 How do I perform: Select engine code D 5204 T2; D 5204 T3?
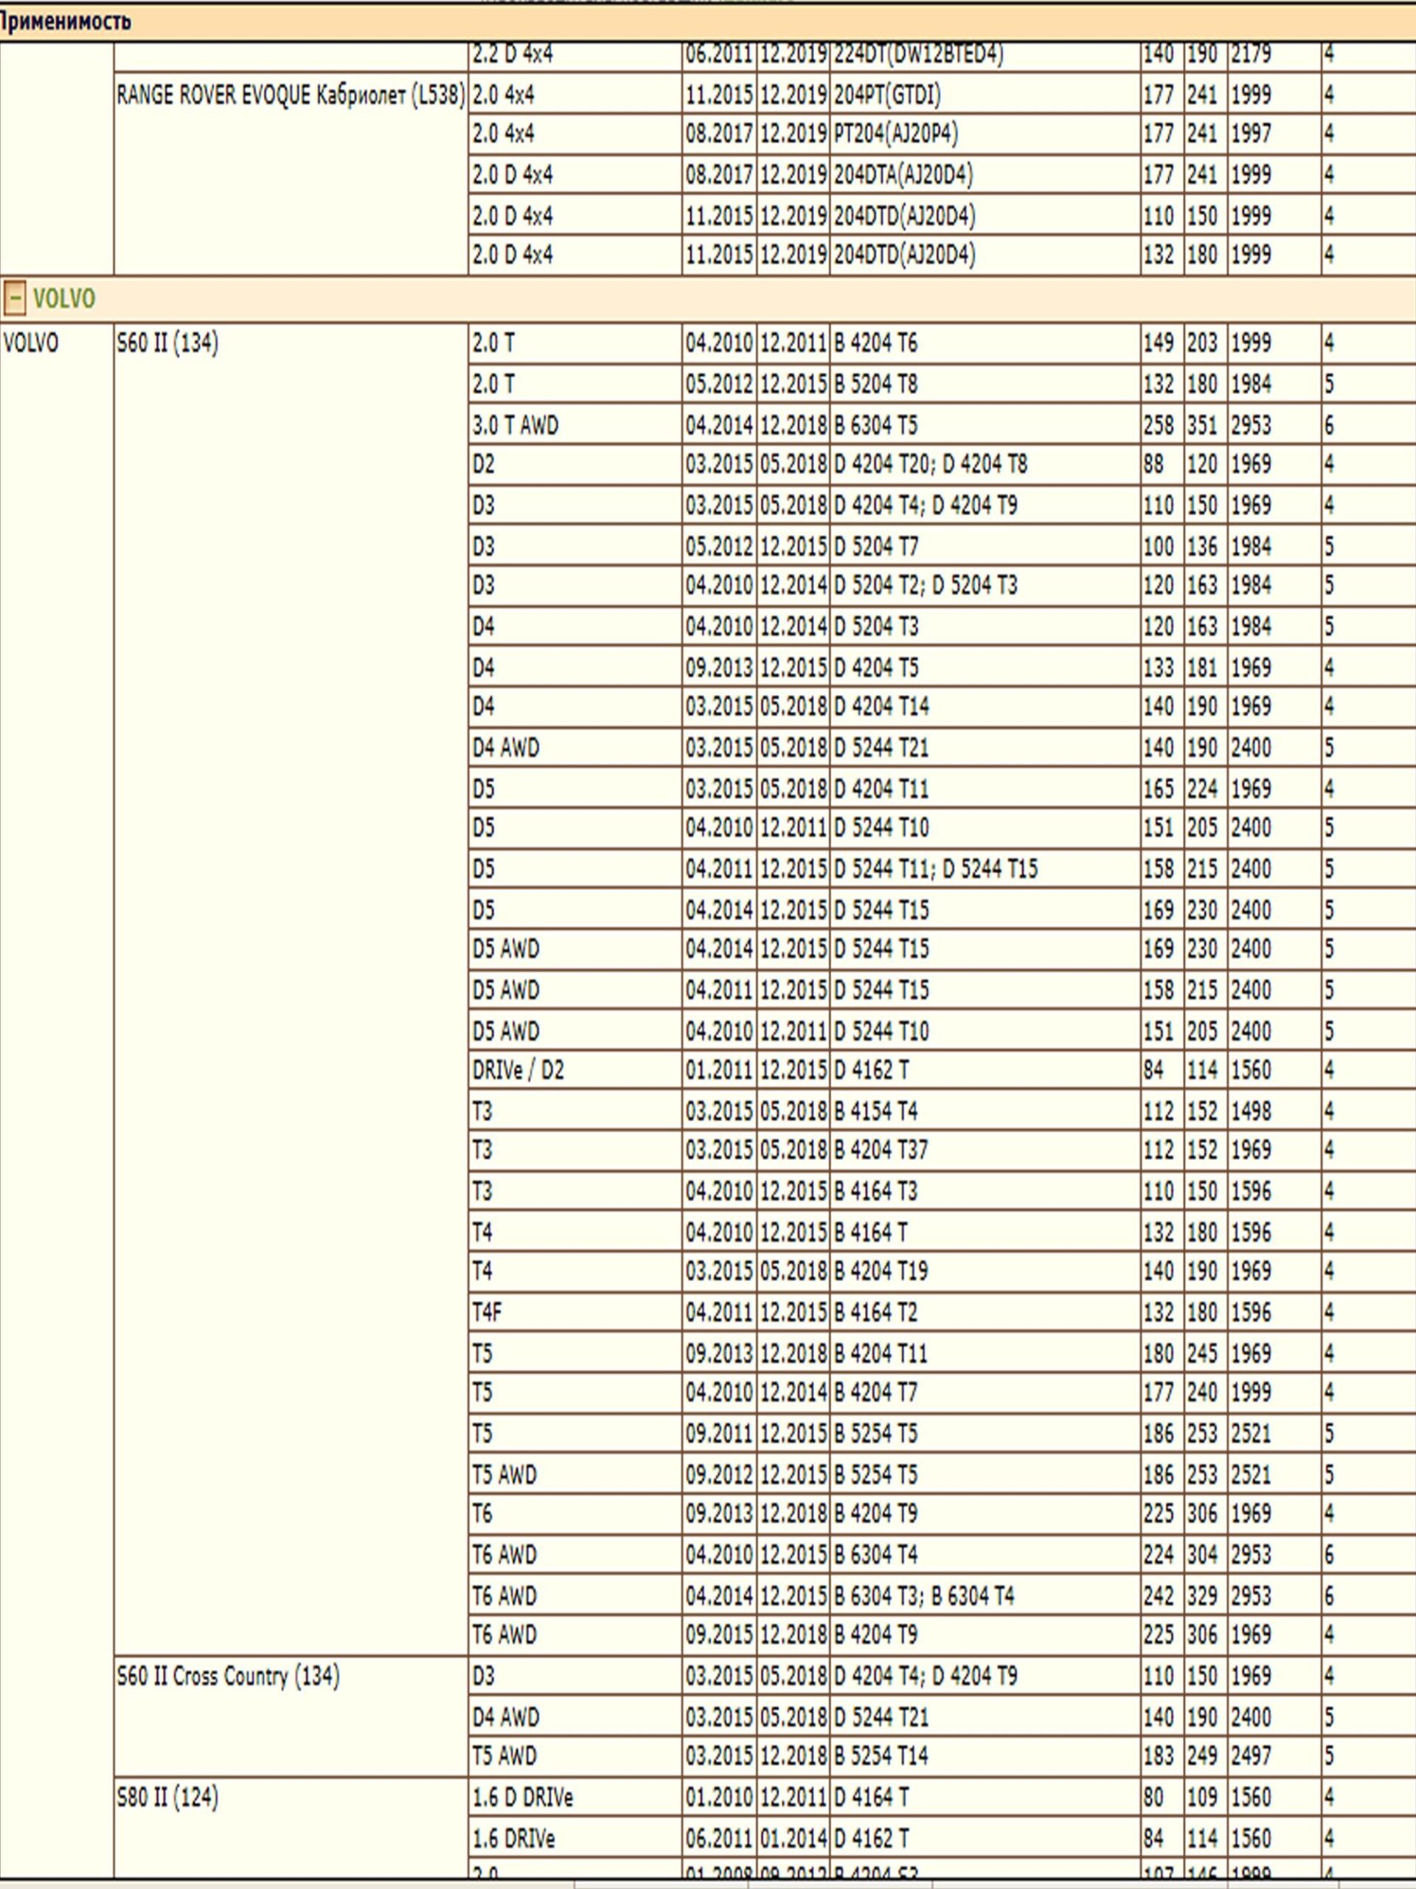click(x=926, y=586)
